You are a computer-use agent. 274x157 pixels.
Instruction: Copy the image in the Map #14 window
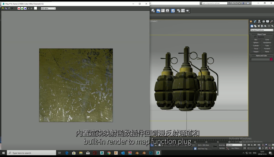coord(6,8)
